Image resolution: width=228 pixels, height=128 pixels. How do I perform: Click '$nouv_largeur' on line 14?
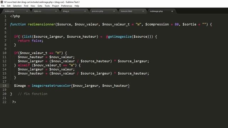point(31,69)
